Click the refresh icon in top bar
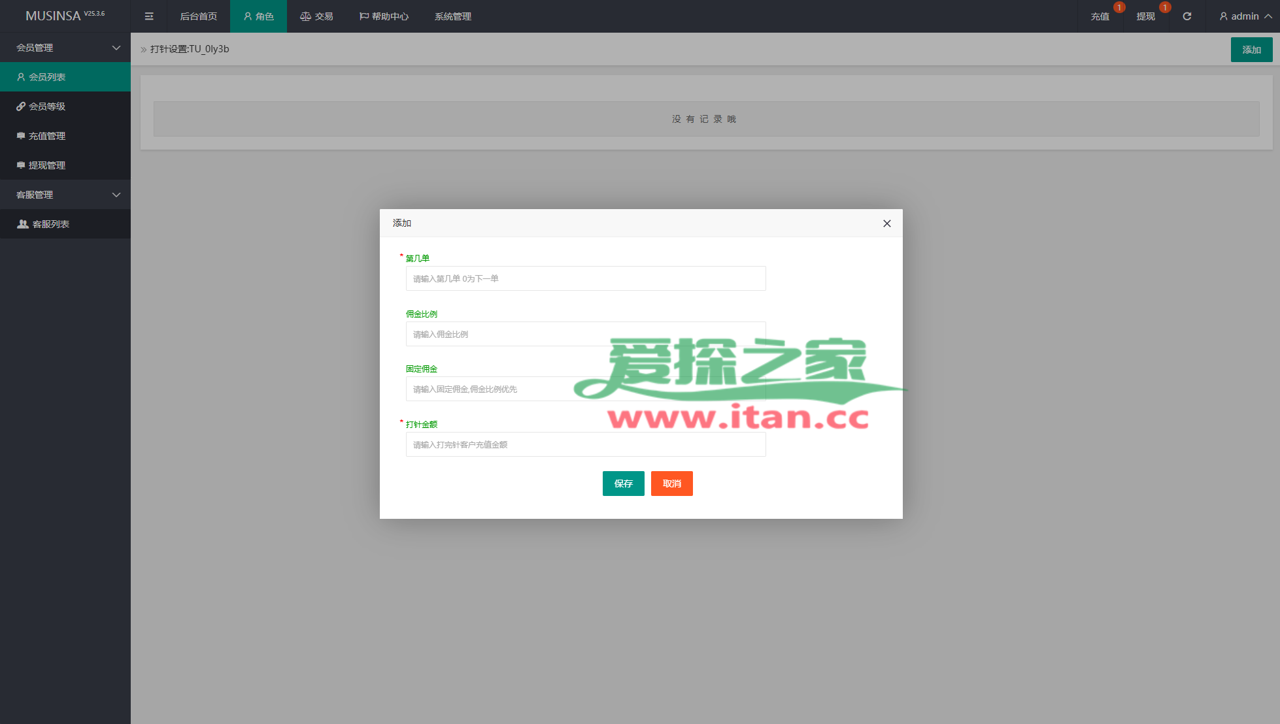This screenshot has width=1280, height=724. [x=1187, y=16]
